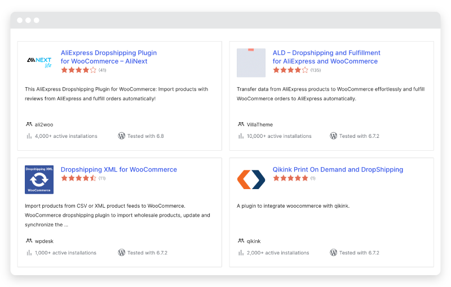Click WordPress logo beside Tested with 6.8
This screenshot has width=451, height=287.
(x=122, y=136)
